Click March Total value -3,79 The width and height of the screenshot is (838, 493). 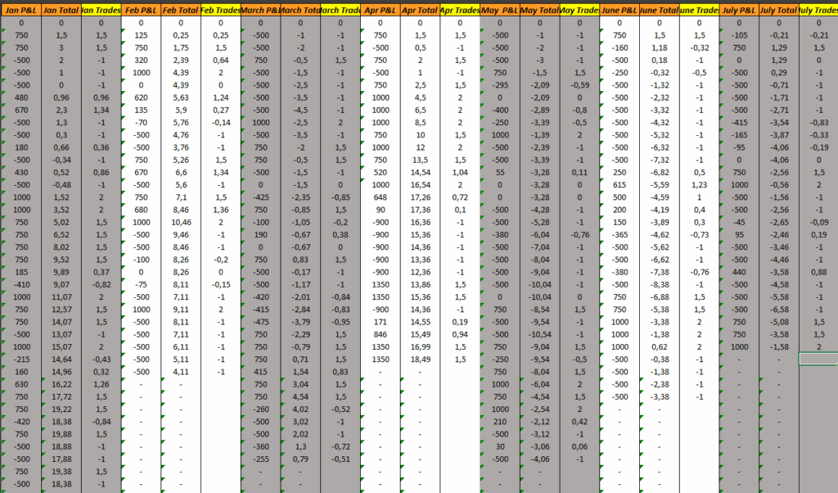pos(300,322)
